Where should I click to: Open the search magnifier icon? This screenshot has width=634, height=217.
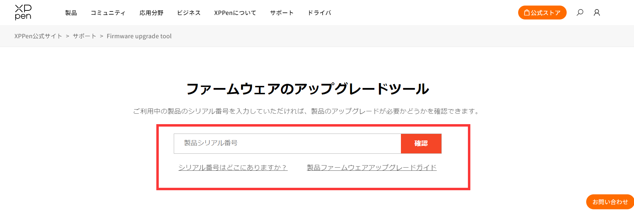580,13
